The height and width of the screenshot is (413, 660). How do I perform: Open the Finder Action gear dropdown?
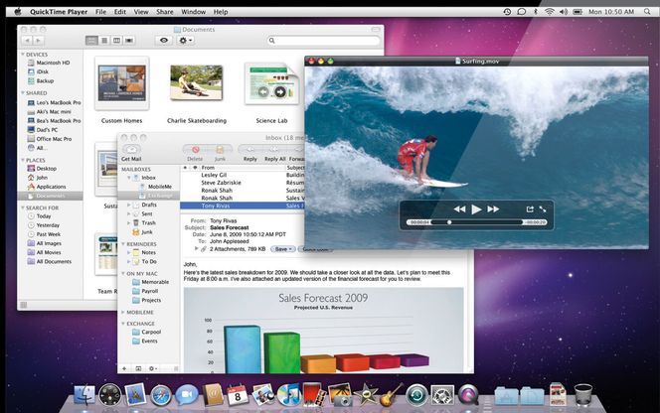point(185,41)
